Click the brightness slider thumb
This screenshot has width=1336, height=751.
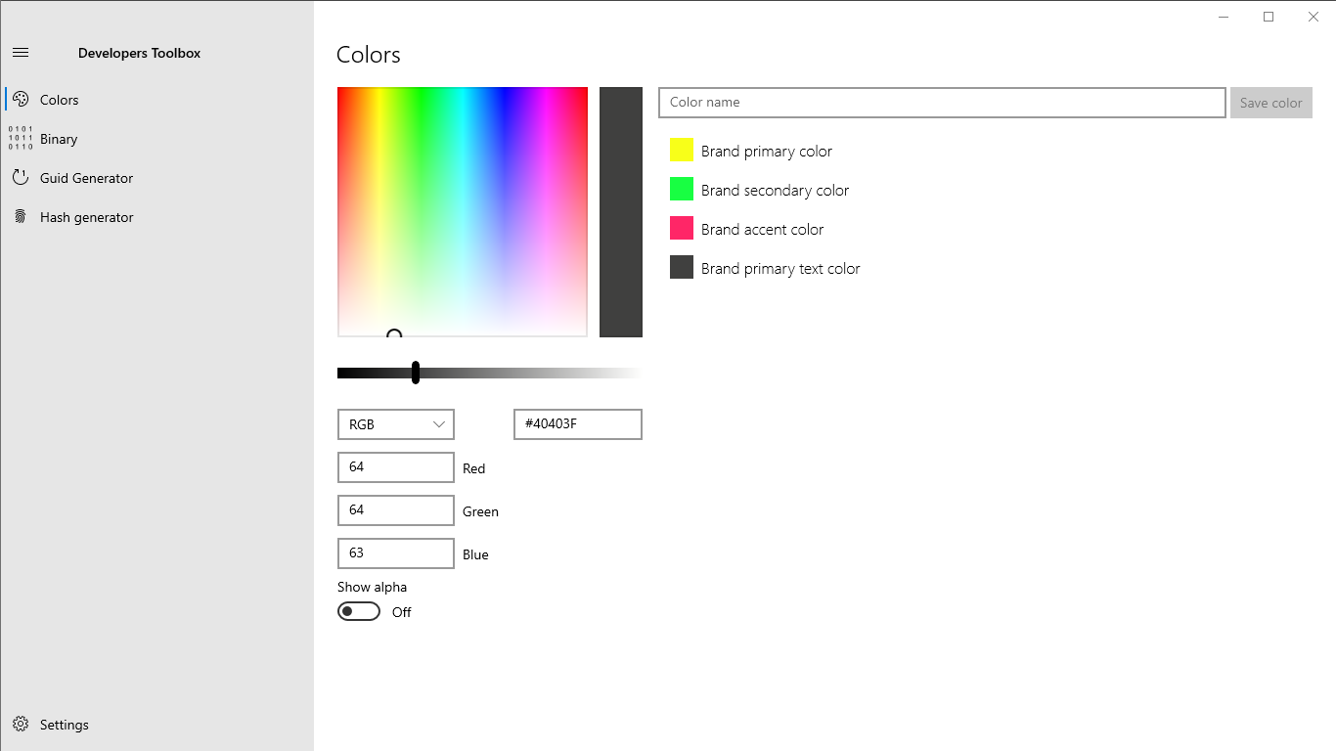tap(416, 373)
